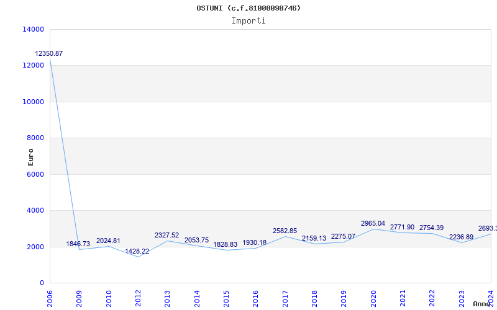Click the y-axis value 2000

(x=35, y=247)
